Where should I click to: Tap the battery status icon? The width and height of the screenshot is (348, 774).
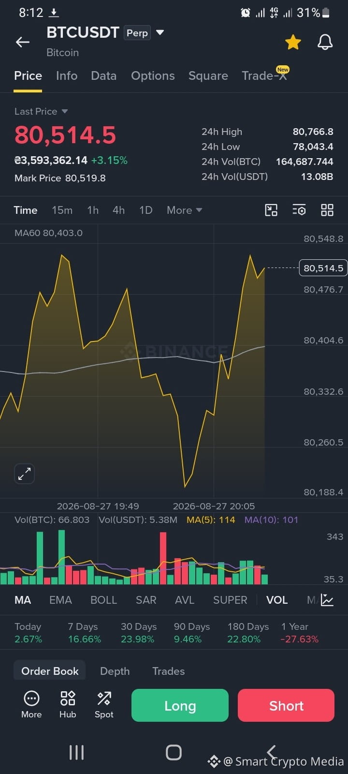326,13
